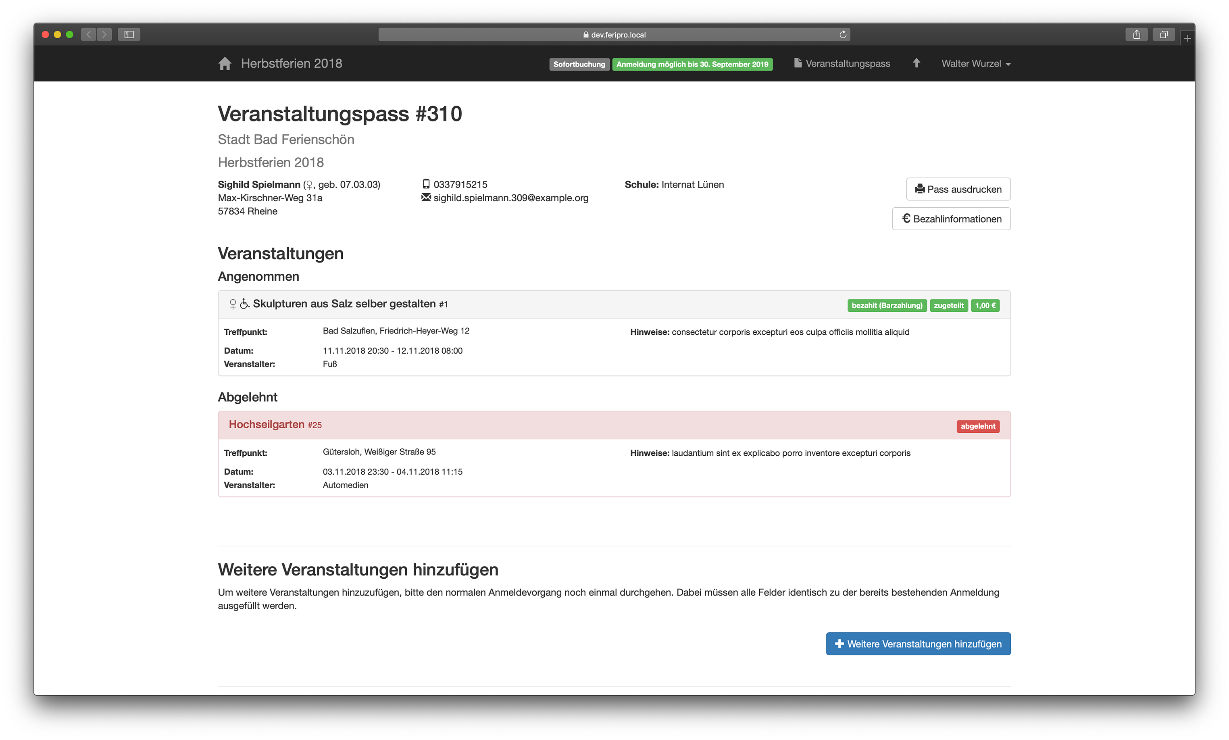The height and width of the screenshot is (740, 1229).
Task: Show all tabs overview icon
Action: (1163, 34)
